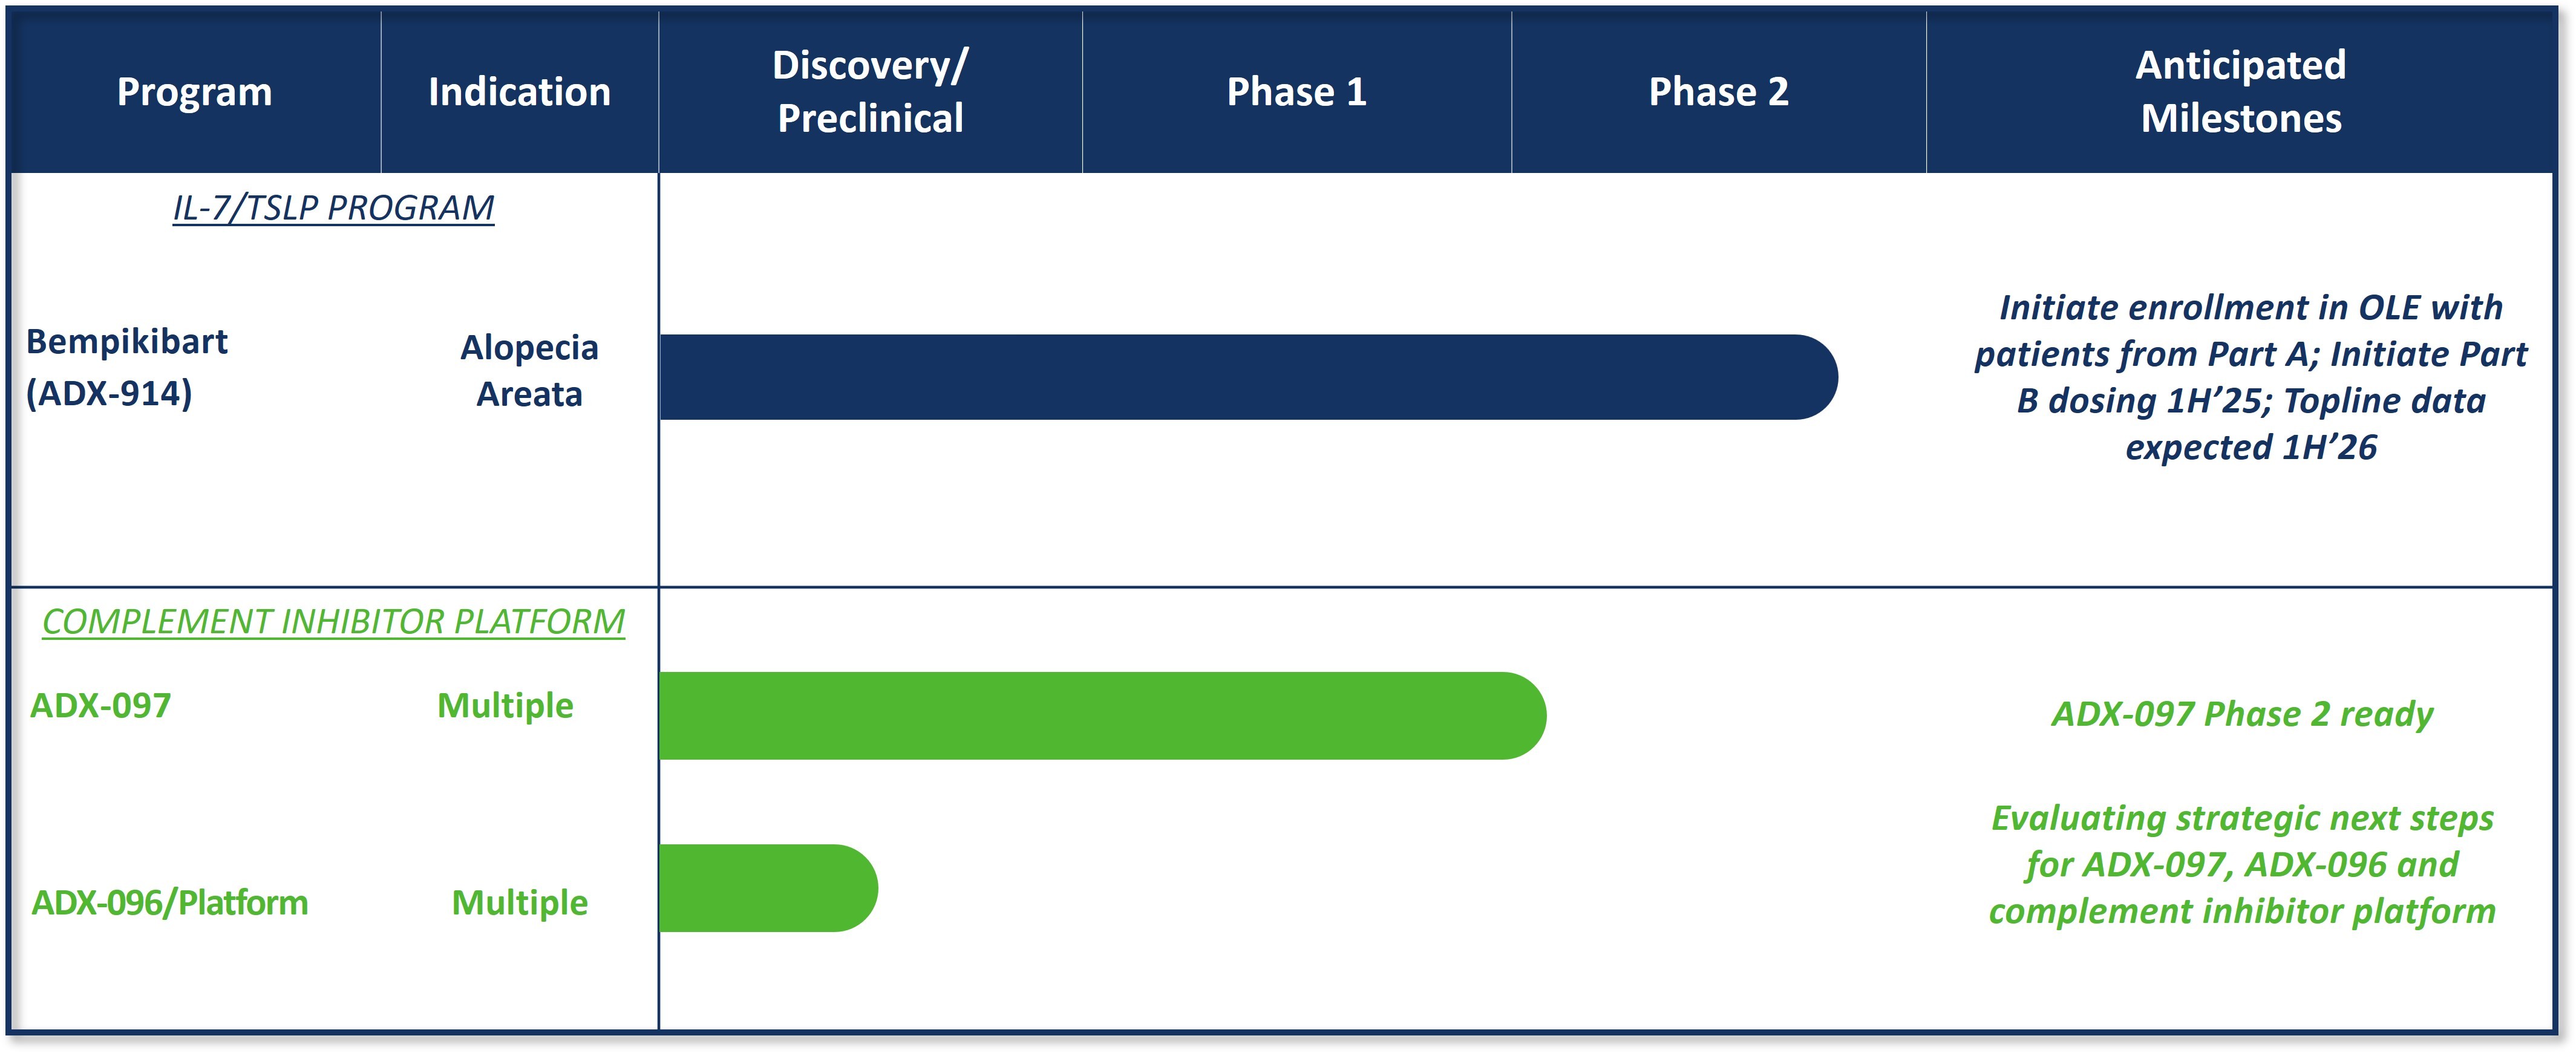Select the ADX-096/Platform program name
The height and width of the screenshot is (1053, 2576).
click(x=170, y=903)
